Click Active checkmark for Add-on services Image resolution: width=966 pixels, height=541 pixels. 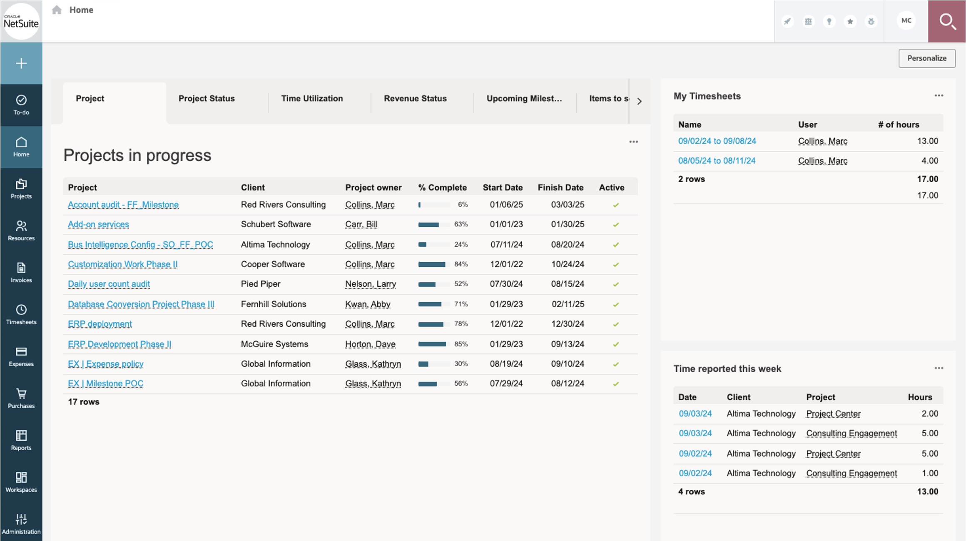click(x=616, y=225)
